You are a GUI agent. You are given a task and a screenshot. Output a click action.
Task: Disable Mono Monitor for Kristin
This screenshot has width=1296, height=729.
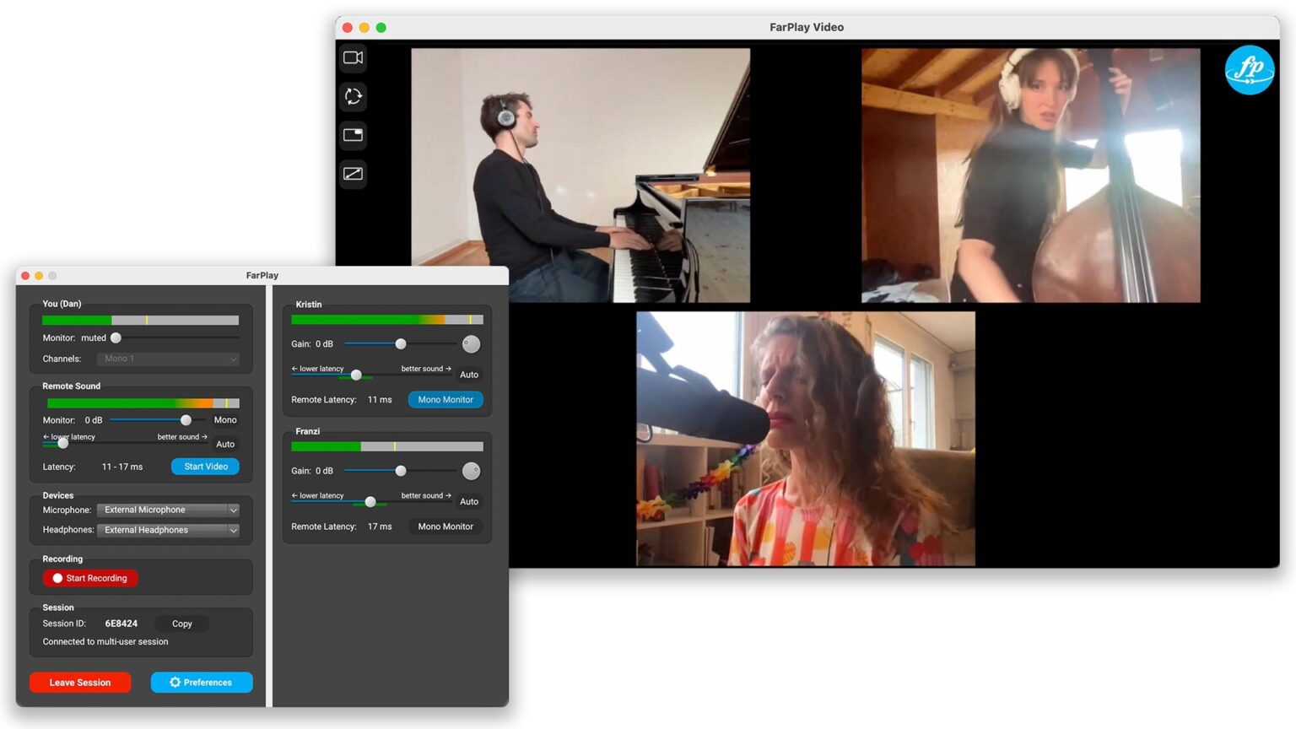click(x=445, y=399)
